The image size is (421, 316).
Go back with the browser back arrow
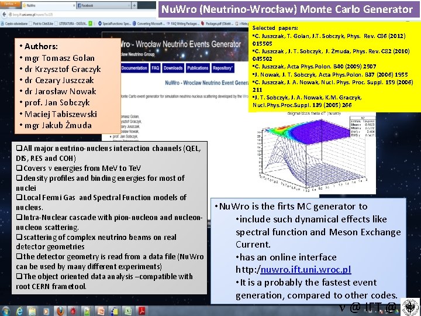pos(4,15)
